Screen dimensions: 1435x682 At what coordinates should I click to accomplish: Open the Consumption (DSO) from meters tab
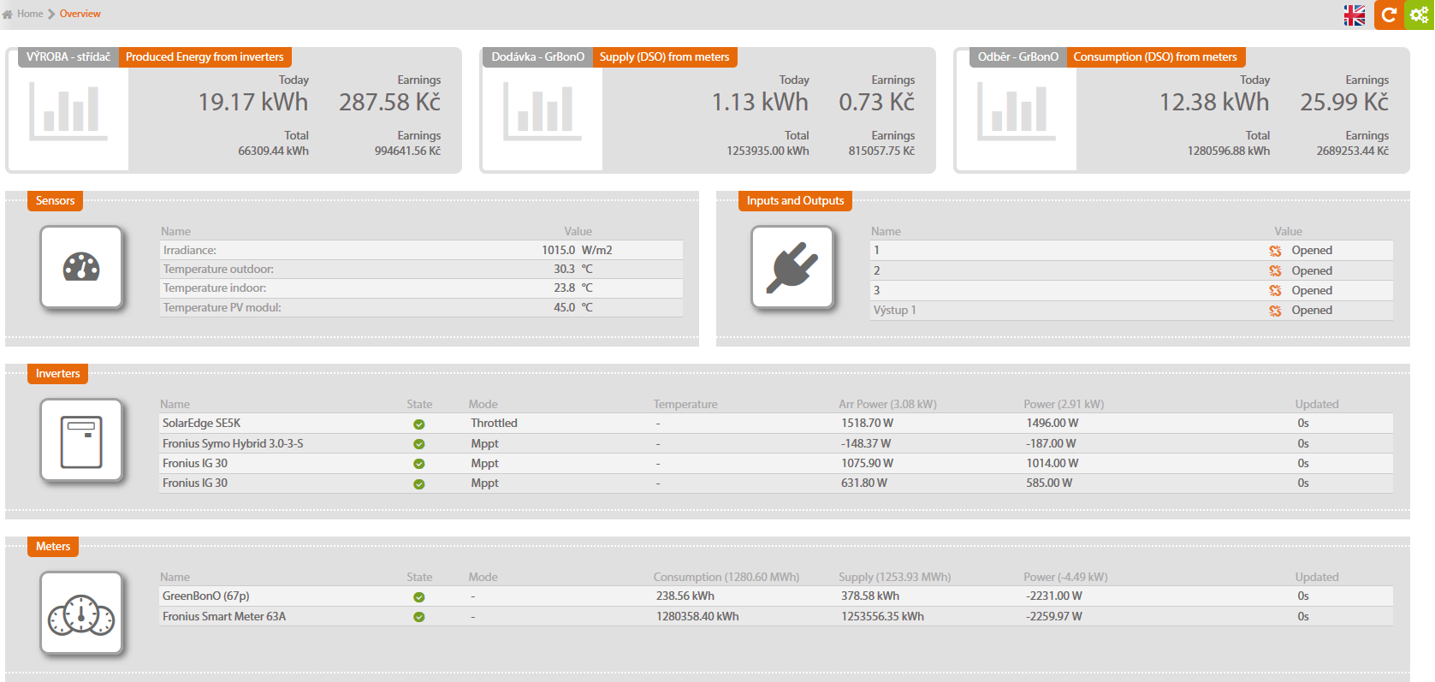click(1154, 57)
